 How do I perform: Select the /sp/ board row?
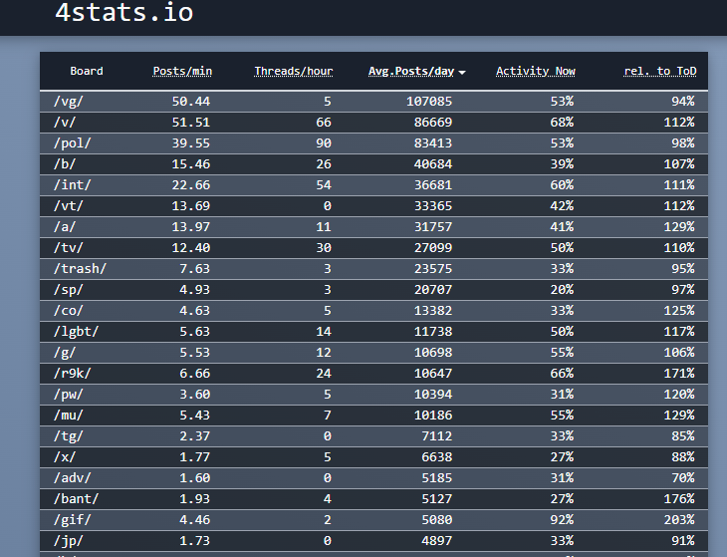point(373,289)
